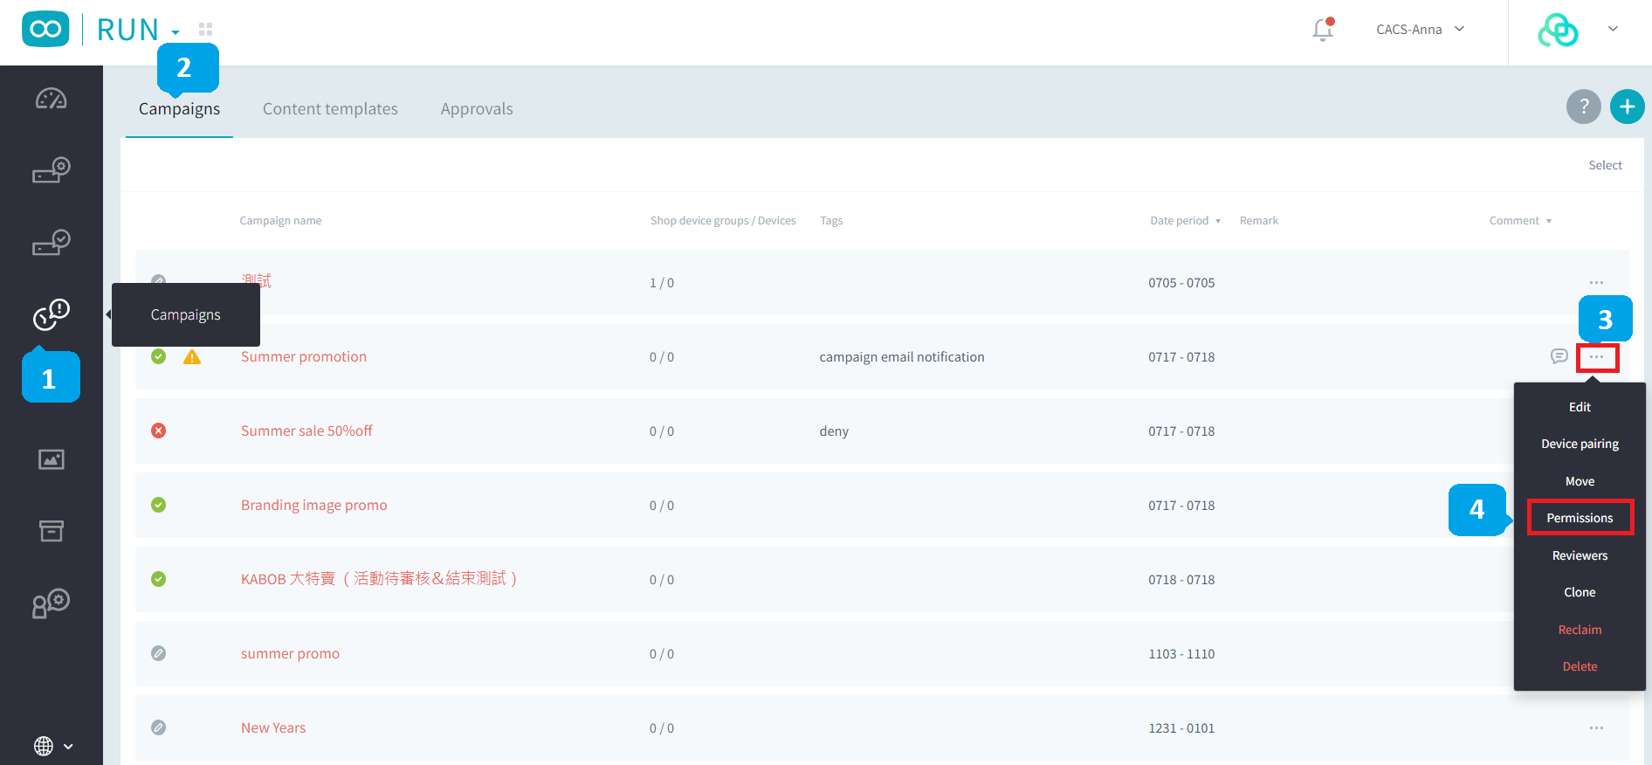Choose Reclaim from the context menu
Image resolution: width=1652 pixels, height=765 pixels.
click(1580, 630)
